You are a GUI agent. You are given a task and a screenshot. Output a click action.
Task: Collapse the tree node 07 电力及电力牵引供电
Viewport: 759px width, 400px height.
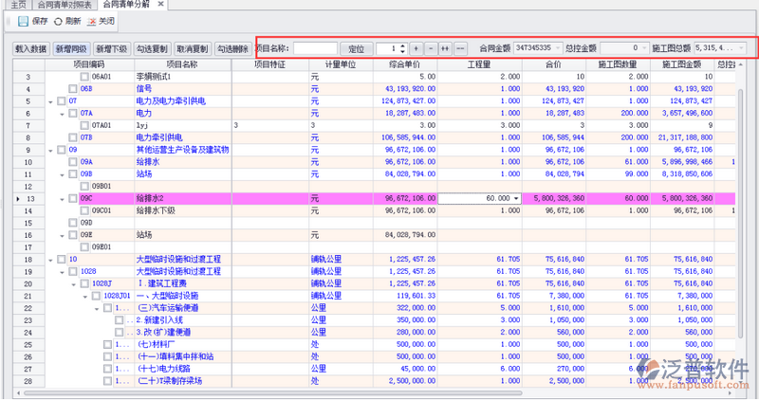click(48, 100)
